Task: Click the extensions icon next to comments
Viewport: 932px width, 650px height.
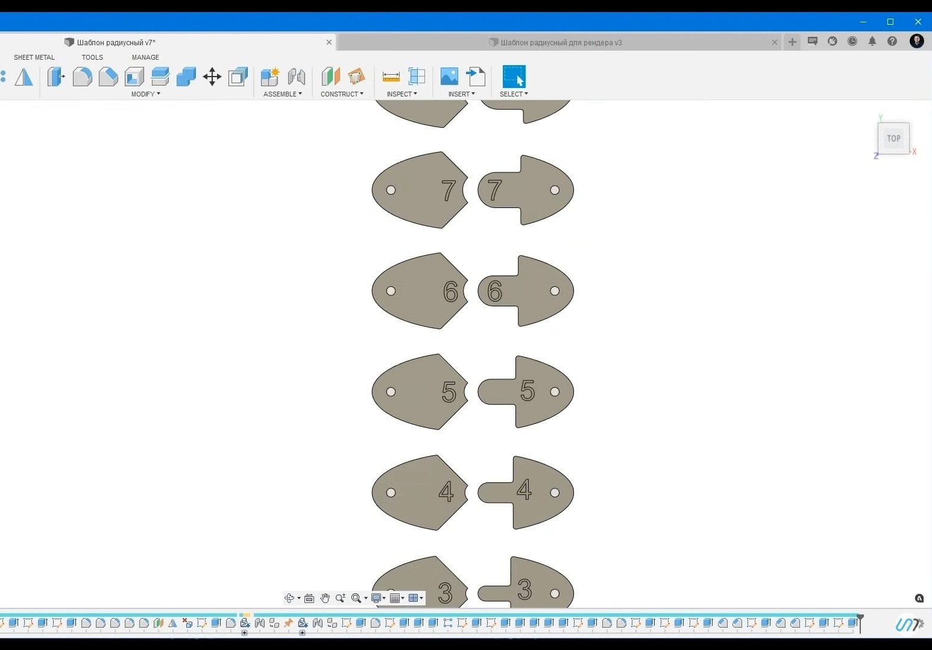Action: pyautogui.click(x=833, y=42)
